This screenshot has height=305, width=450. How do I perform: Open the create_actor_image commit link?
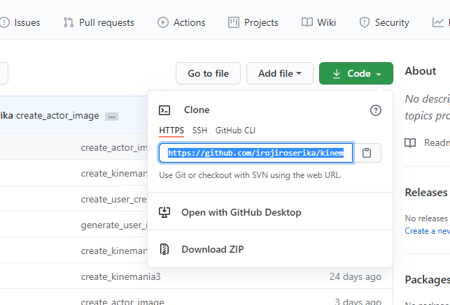pos(57,116)
